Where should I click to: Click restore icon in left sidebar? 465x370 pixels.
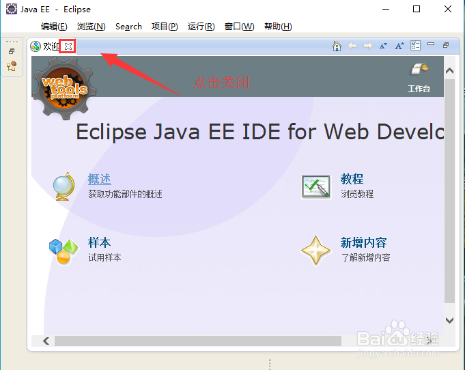pos(12,51)
